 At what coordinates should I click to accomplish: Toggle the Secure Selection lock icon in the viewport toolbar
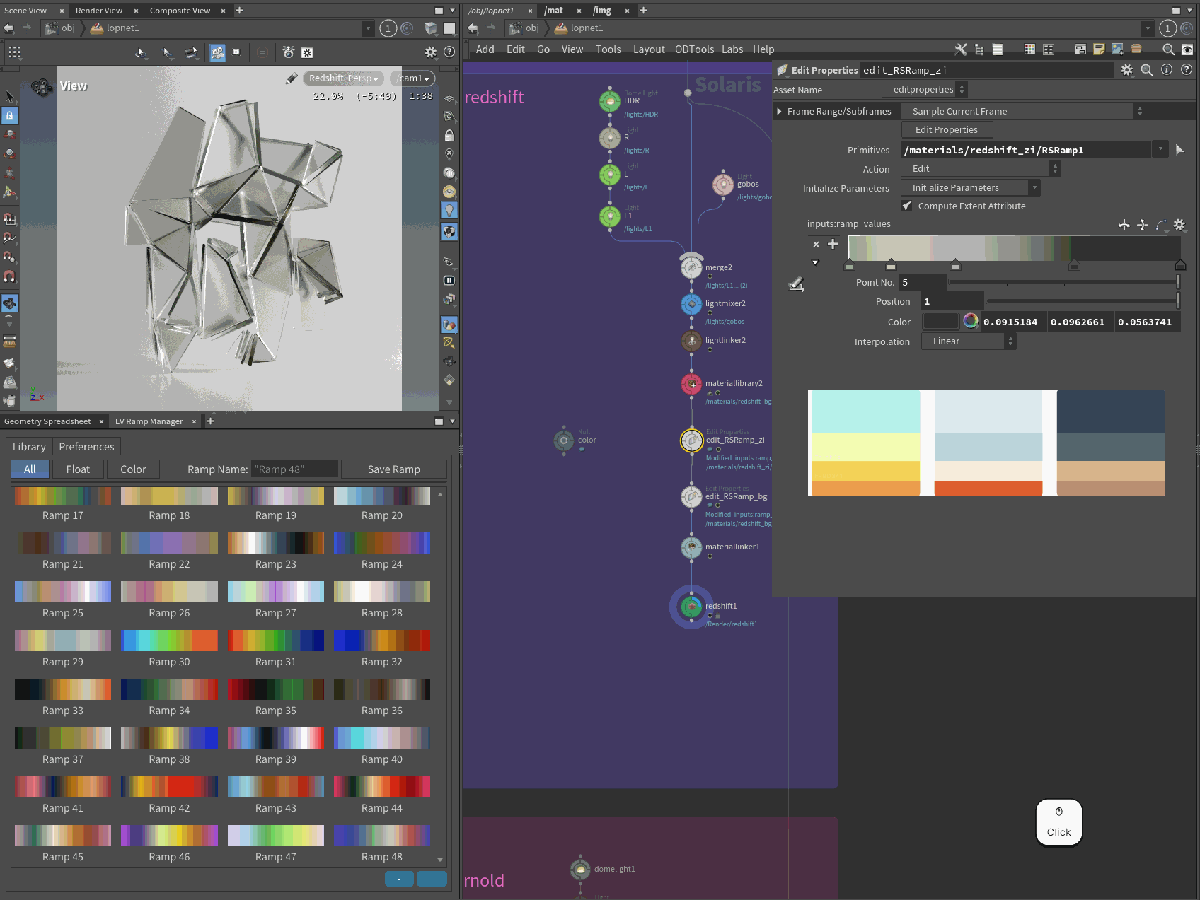(9, 115)
